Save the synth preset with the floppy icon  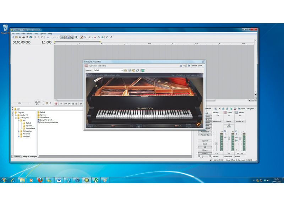coord(130,70)
